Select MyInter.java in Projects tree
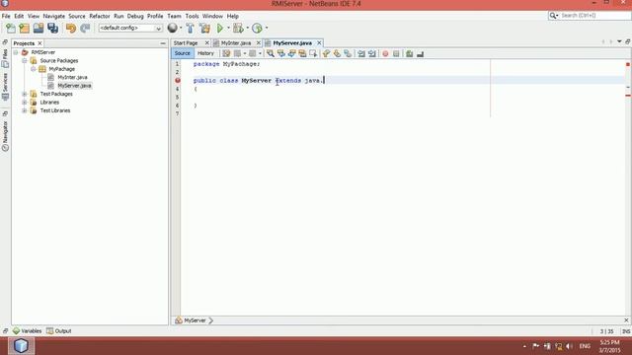Viewport: 632px width, 355px height. tap(72, 77)
